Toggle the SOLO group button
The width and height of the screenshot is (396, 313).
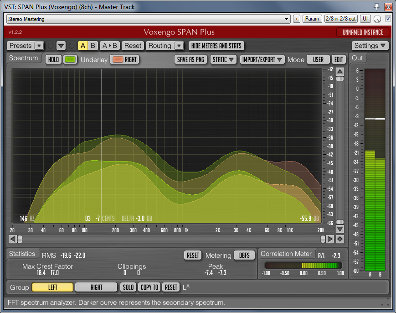coord(129,287)
